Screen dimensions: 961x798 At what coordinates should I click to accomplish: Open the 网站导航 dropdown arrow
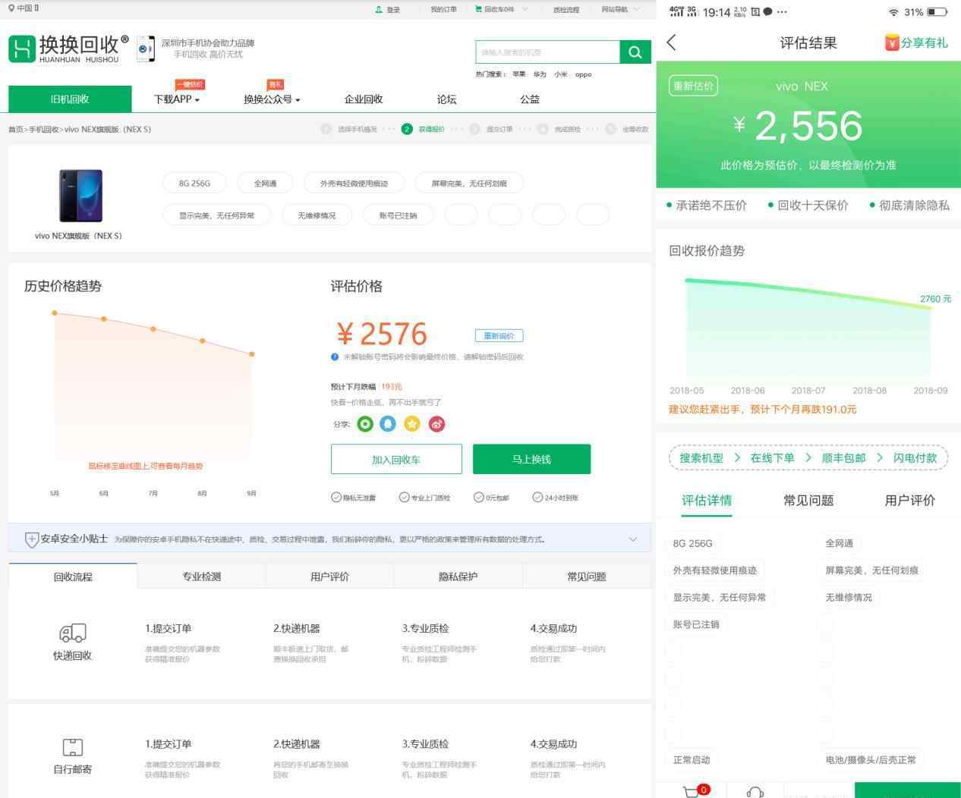[x=636, y=10]
